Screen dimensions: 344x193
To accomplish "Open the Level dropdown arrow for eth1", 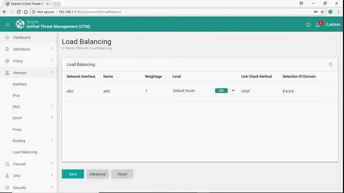I will [x=233, y=91].
